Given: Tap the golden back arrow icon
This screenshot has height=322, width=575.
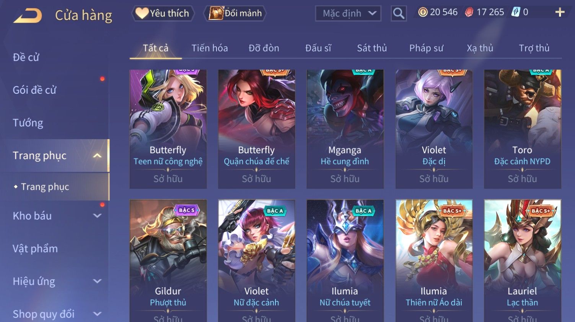Looking at the screenshot, I should point(28,16).
